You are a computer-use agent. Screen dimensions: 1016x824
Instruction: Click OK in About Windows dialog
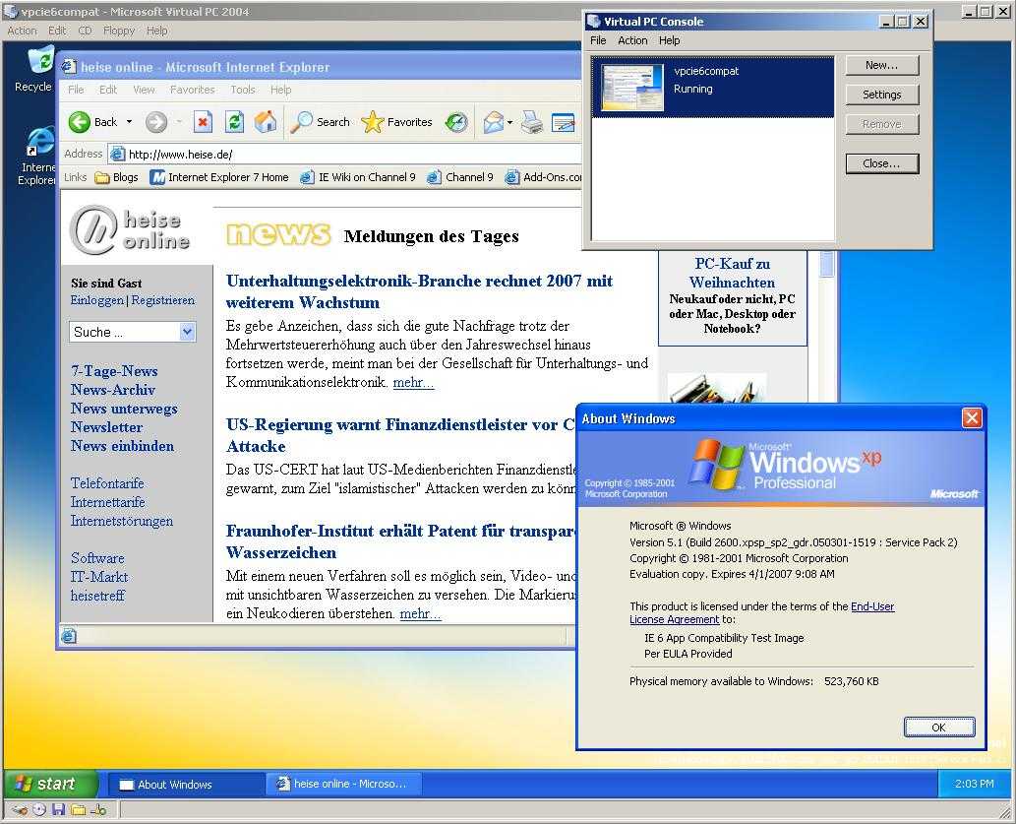[x=939, y=728]
